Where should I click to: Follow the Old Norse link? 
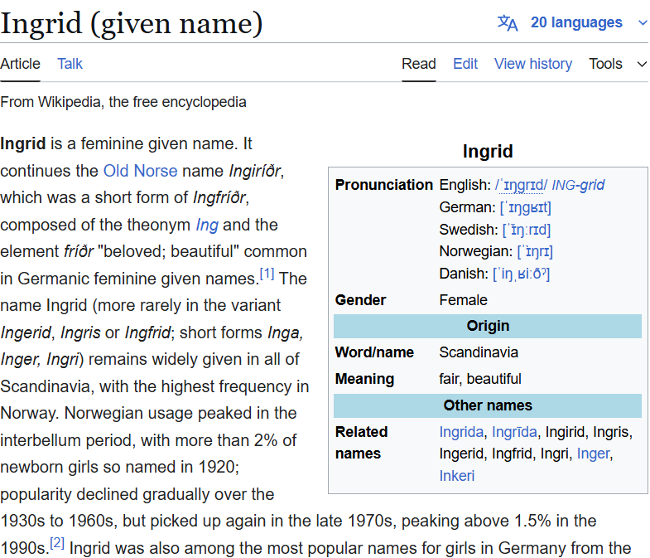pyautogui.click(x=140, y=171)
